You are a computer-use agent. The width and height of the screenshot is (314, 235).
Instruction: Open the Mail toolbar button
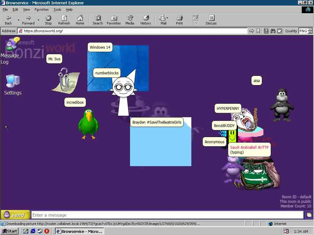coord(163,20)
